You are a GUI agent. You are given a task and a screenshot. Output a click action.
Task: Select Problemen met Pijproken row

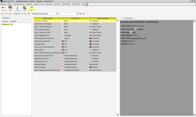75,41
